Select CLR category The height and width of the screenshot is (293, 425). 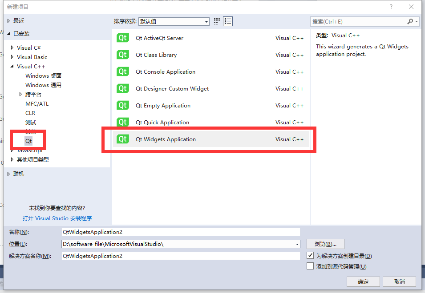pyautogui.click(x=30, y=113)
